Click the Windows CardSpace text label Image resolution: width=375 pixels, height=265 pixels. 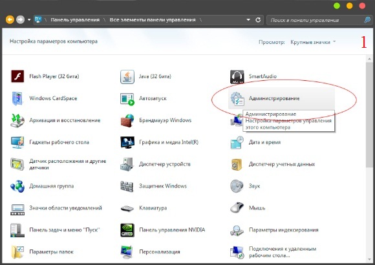tap(53, 98)
